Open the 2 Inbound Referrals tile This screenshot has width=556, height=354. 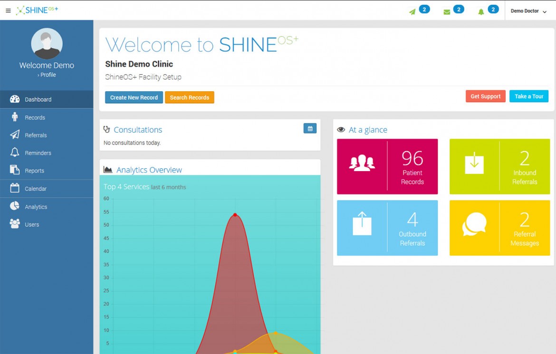(499, 166)
